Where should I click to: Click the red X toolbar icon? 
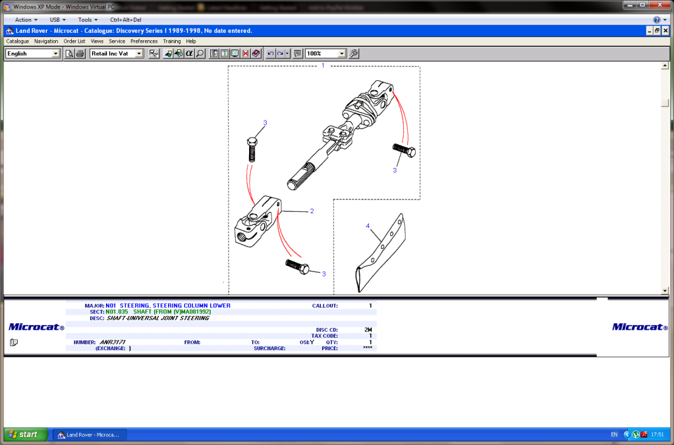(x=246, y=54)
